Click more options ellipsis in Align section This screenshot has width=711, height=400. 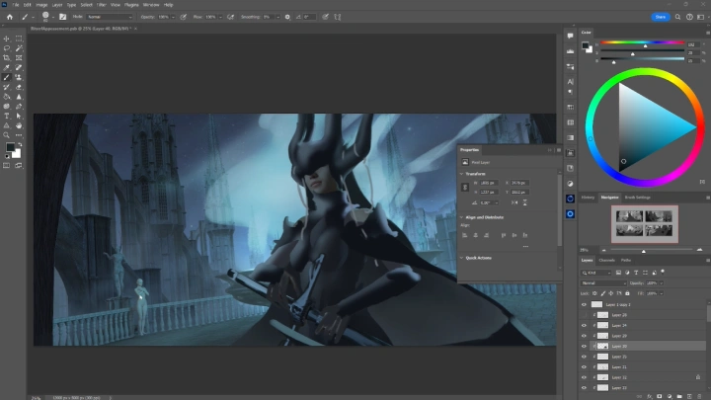525,246
